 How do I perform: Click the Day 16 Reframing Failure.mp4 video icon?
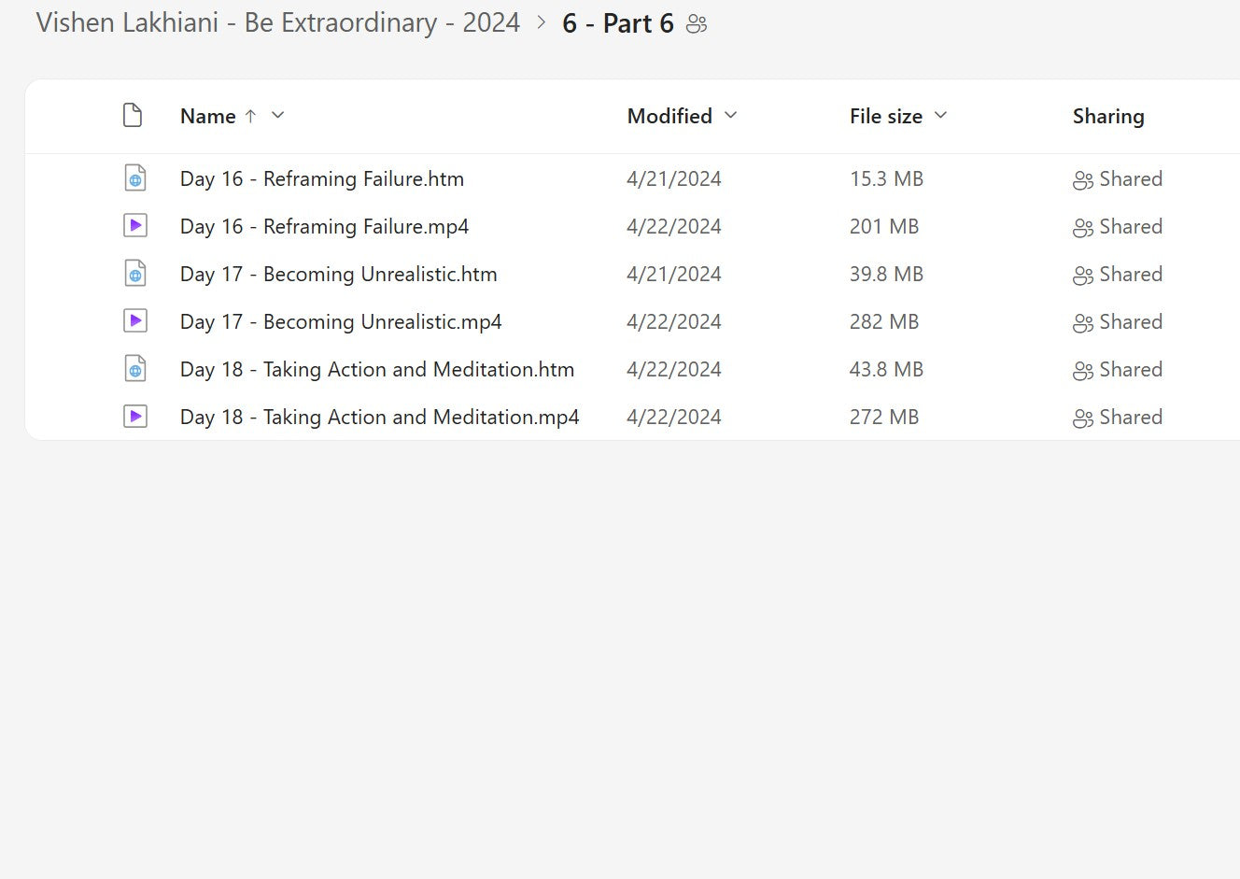pyautogui.click(x=135, y=226)
